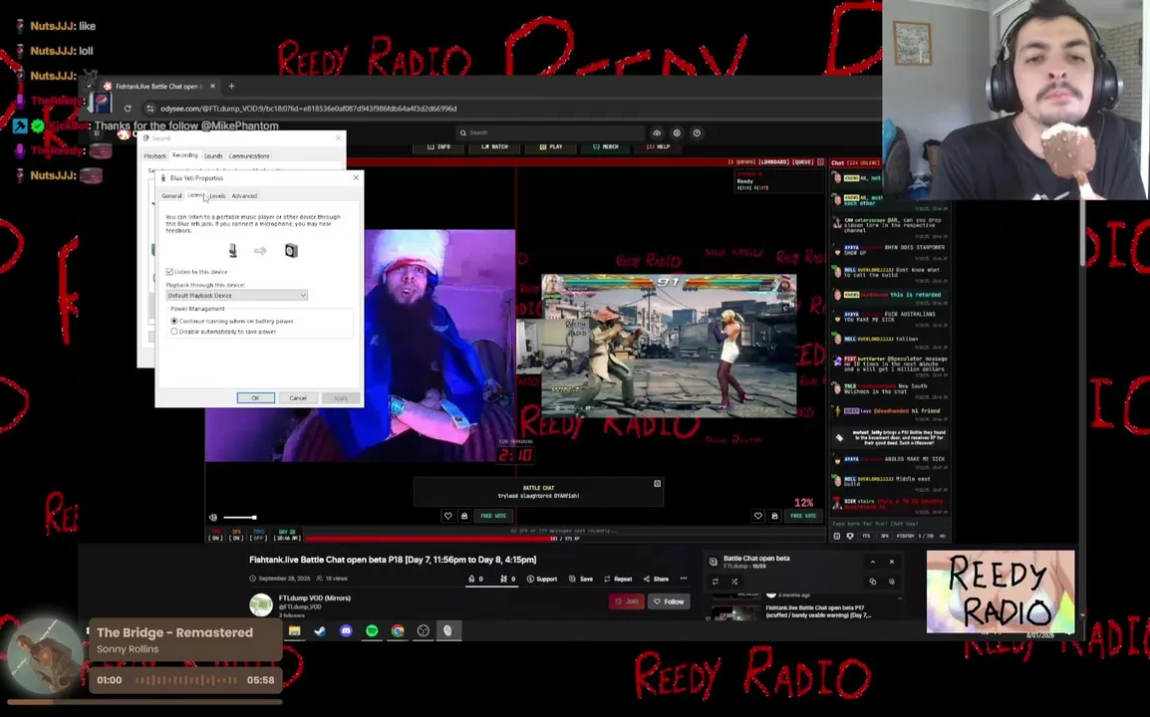This screenshot has height=717, width=1150.
Task: Click the Battle Chat popup corner icon
Action: point(657,483)
